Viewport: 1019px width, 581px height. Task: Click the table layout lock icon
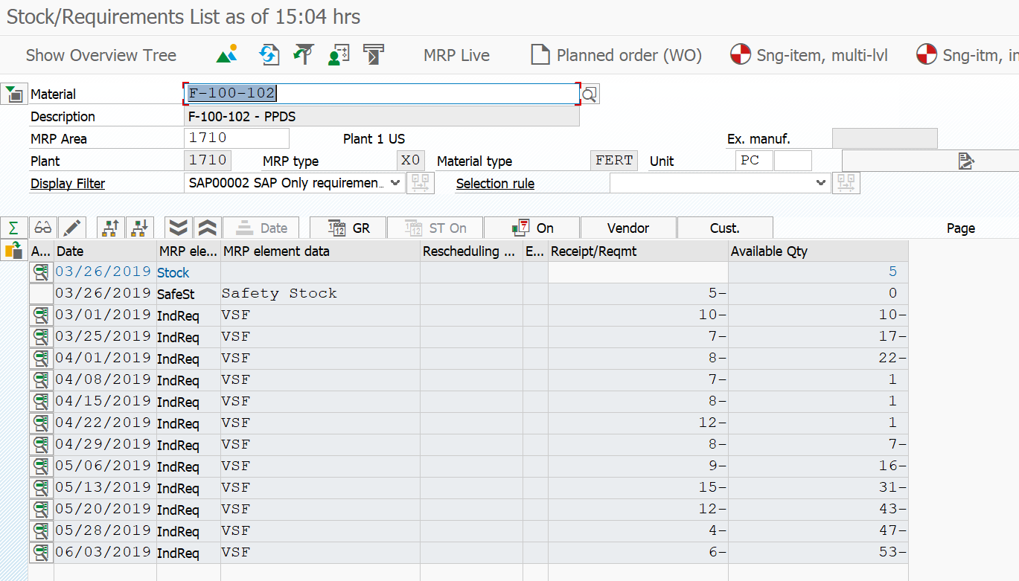pos(14,251)
